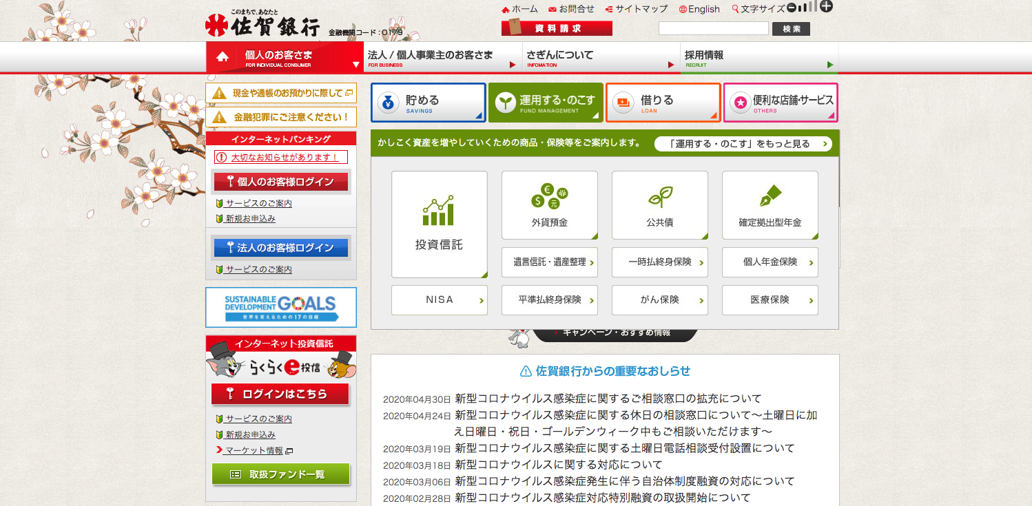
Task: Open 2020年02月28日 特別融資の取扱開始 notice
Action: tap(603, 498)
